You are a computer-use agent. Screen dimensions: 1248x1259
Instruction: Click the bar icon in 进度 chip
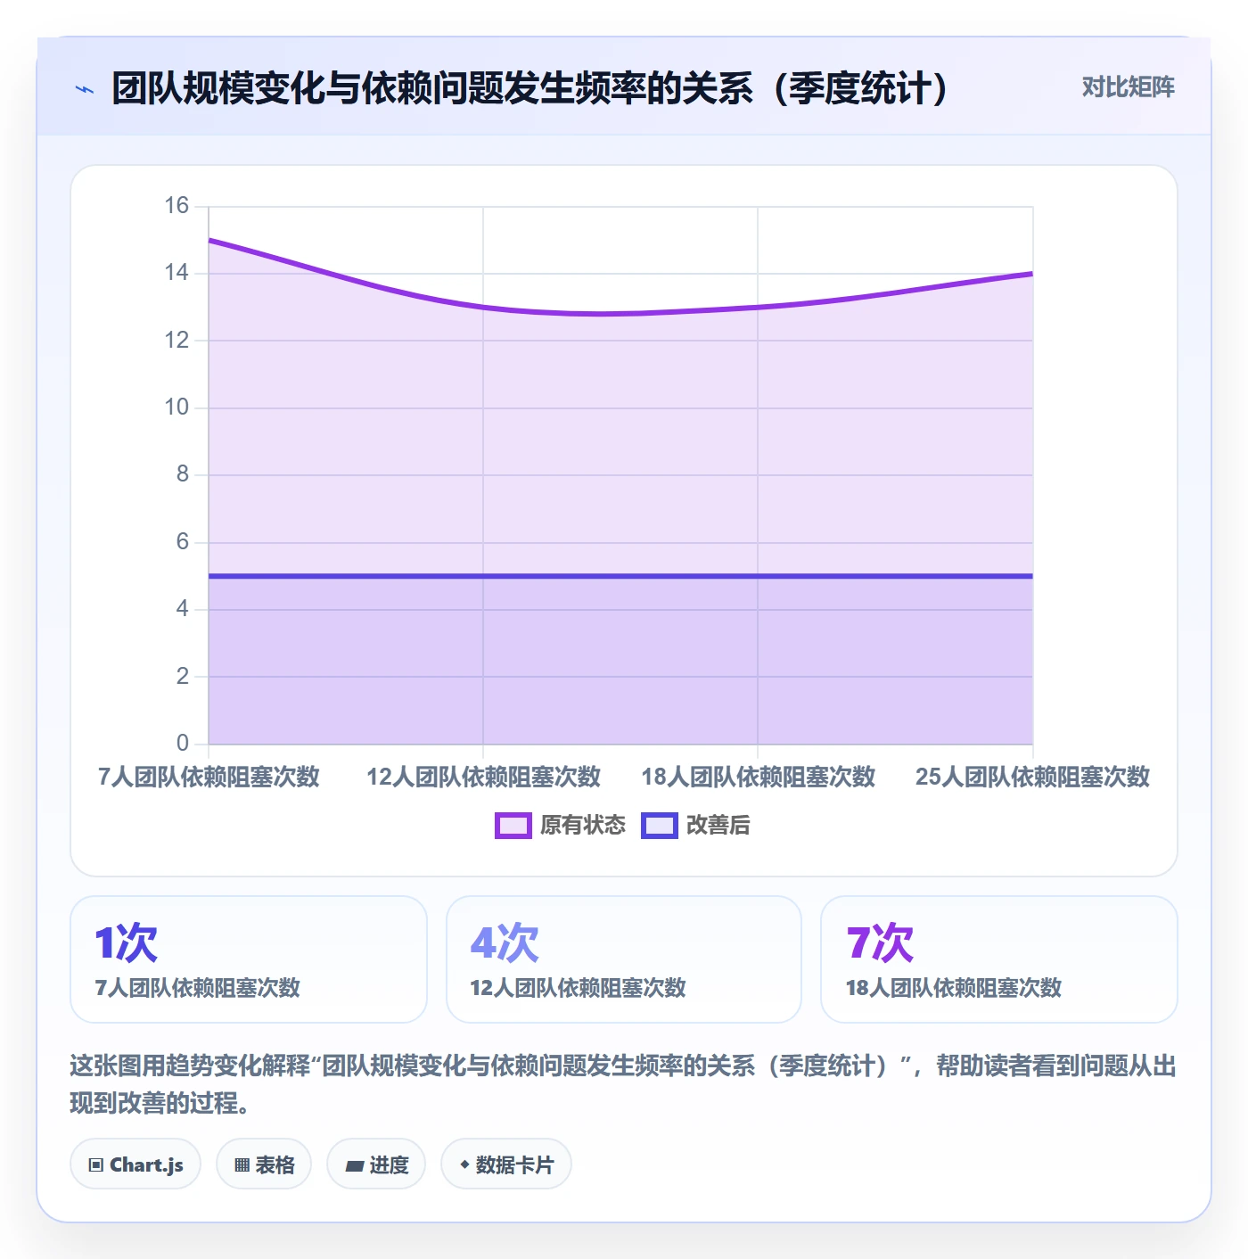click(355, 1165)
